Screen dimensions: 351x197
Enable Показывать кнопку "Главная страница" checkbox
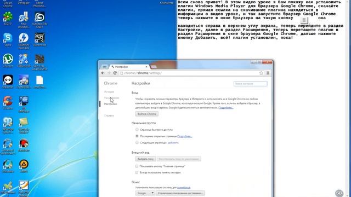[137, 166]
